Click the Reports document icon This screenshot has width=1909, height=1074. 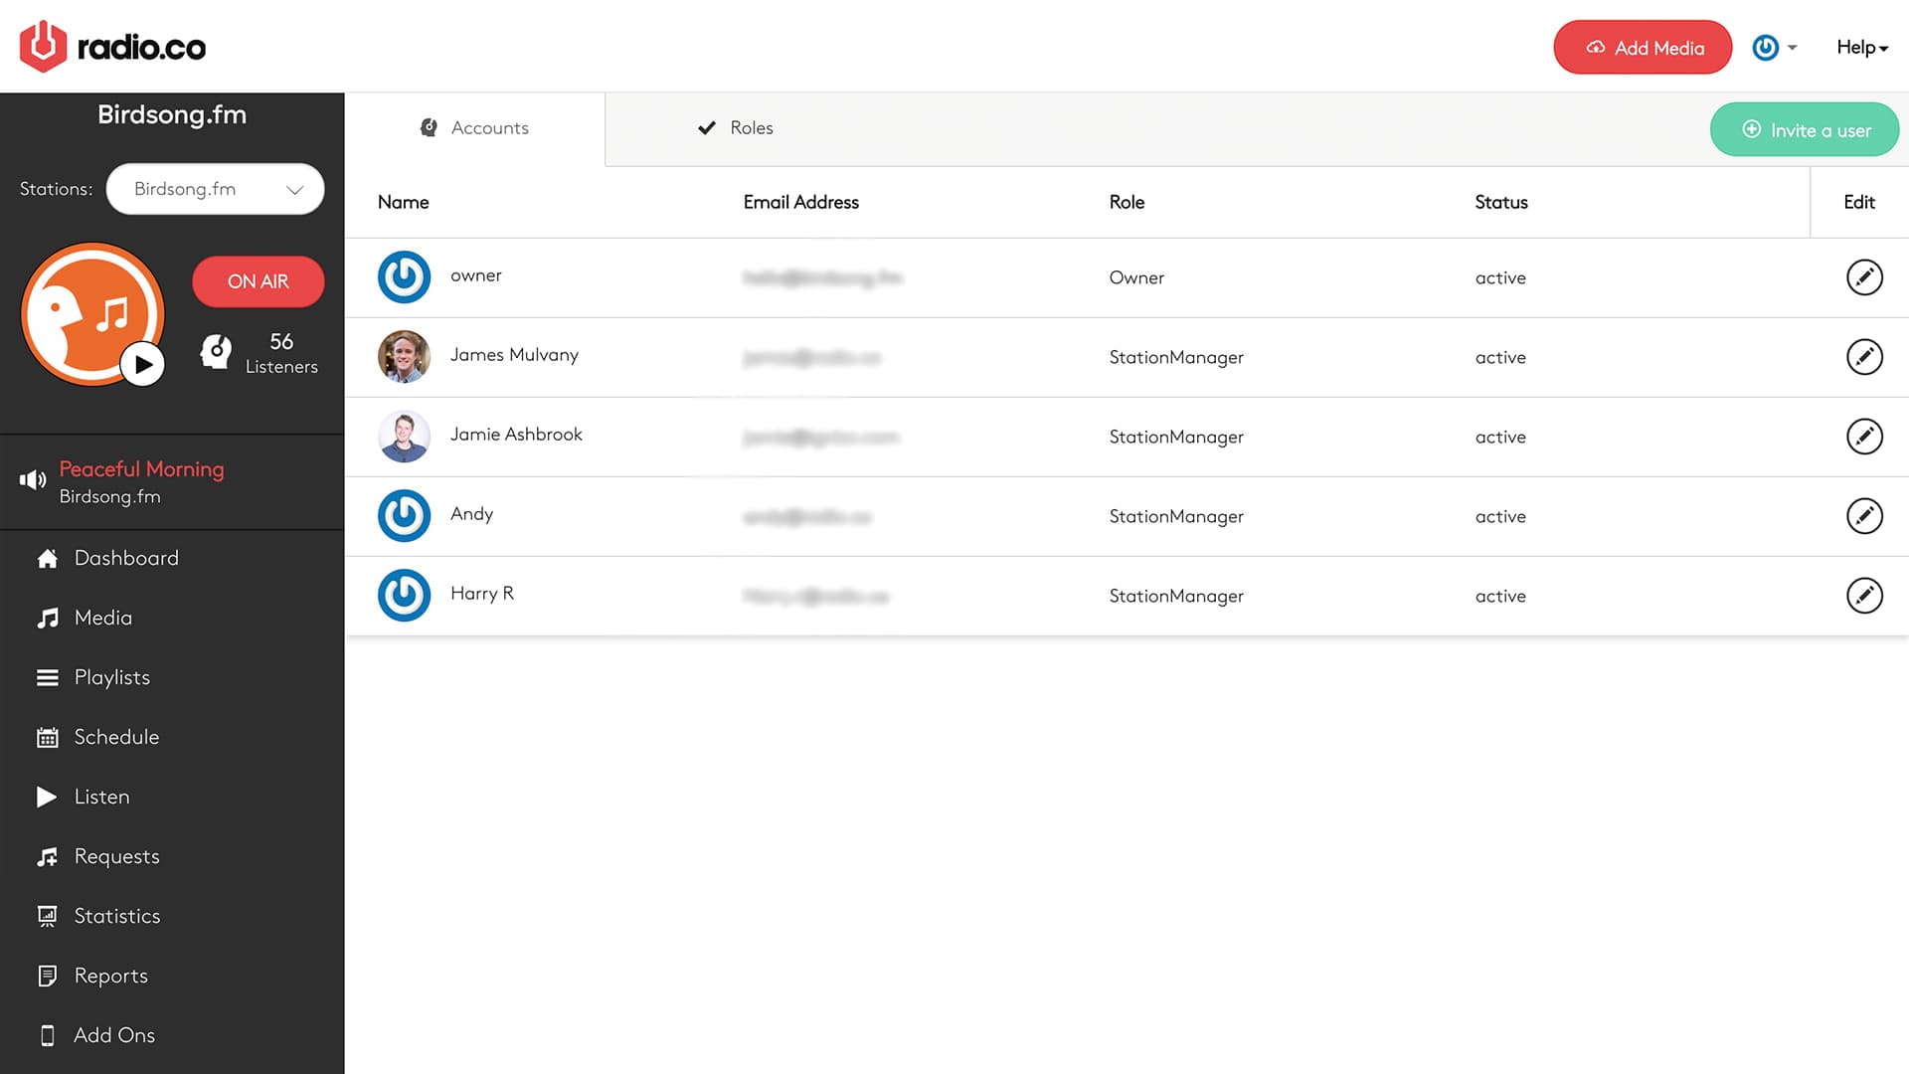[47, 977]
